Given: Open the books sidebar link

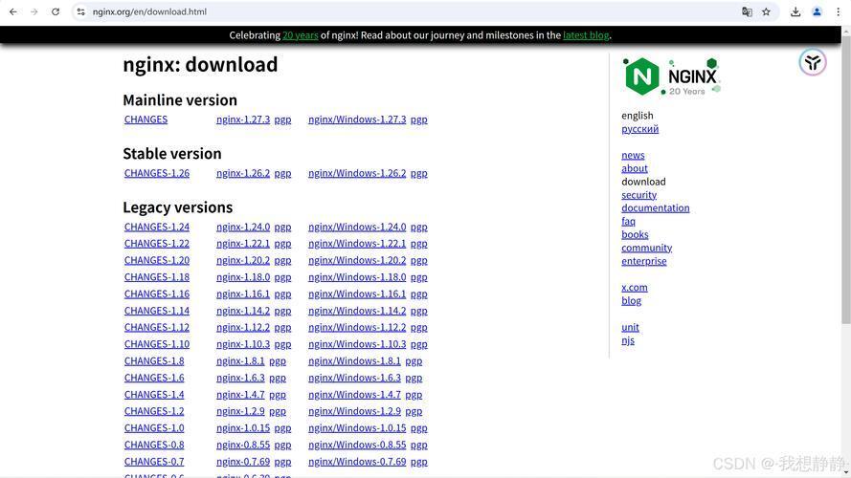Looking at the screenshot, I should [x=635, y=234].
